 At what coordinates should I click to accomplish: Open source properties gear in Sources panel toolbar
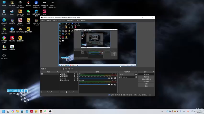point(67,92)
